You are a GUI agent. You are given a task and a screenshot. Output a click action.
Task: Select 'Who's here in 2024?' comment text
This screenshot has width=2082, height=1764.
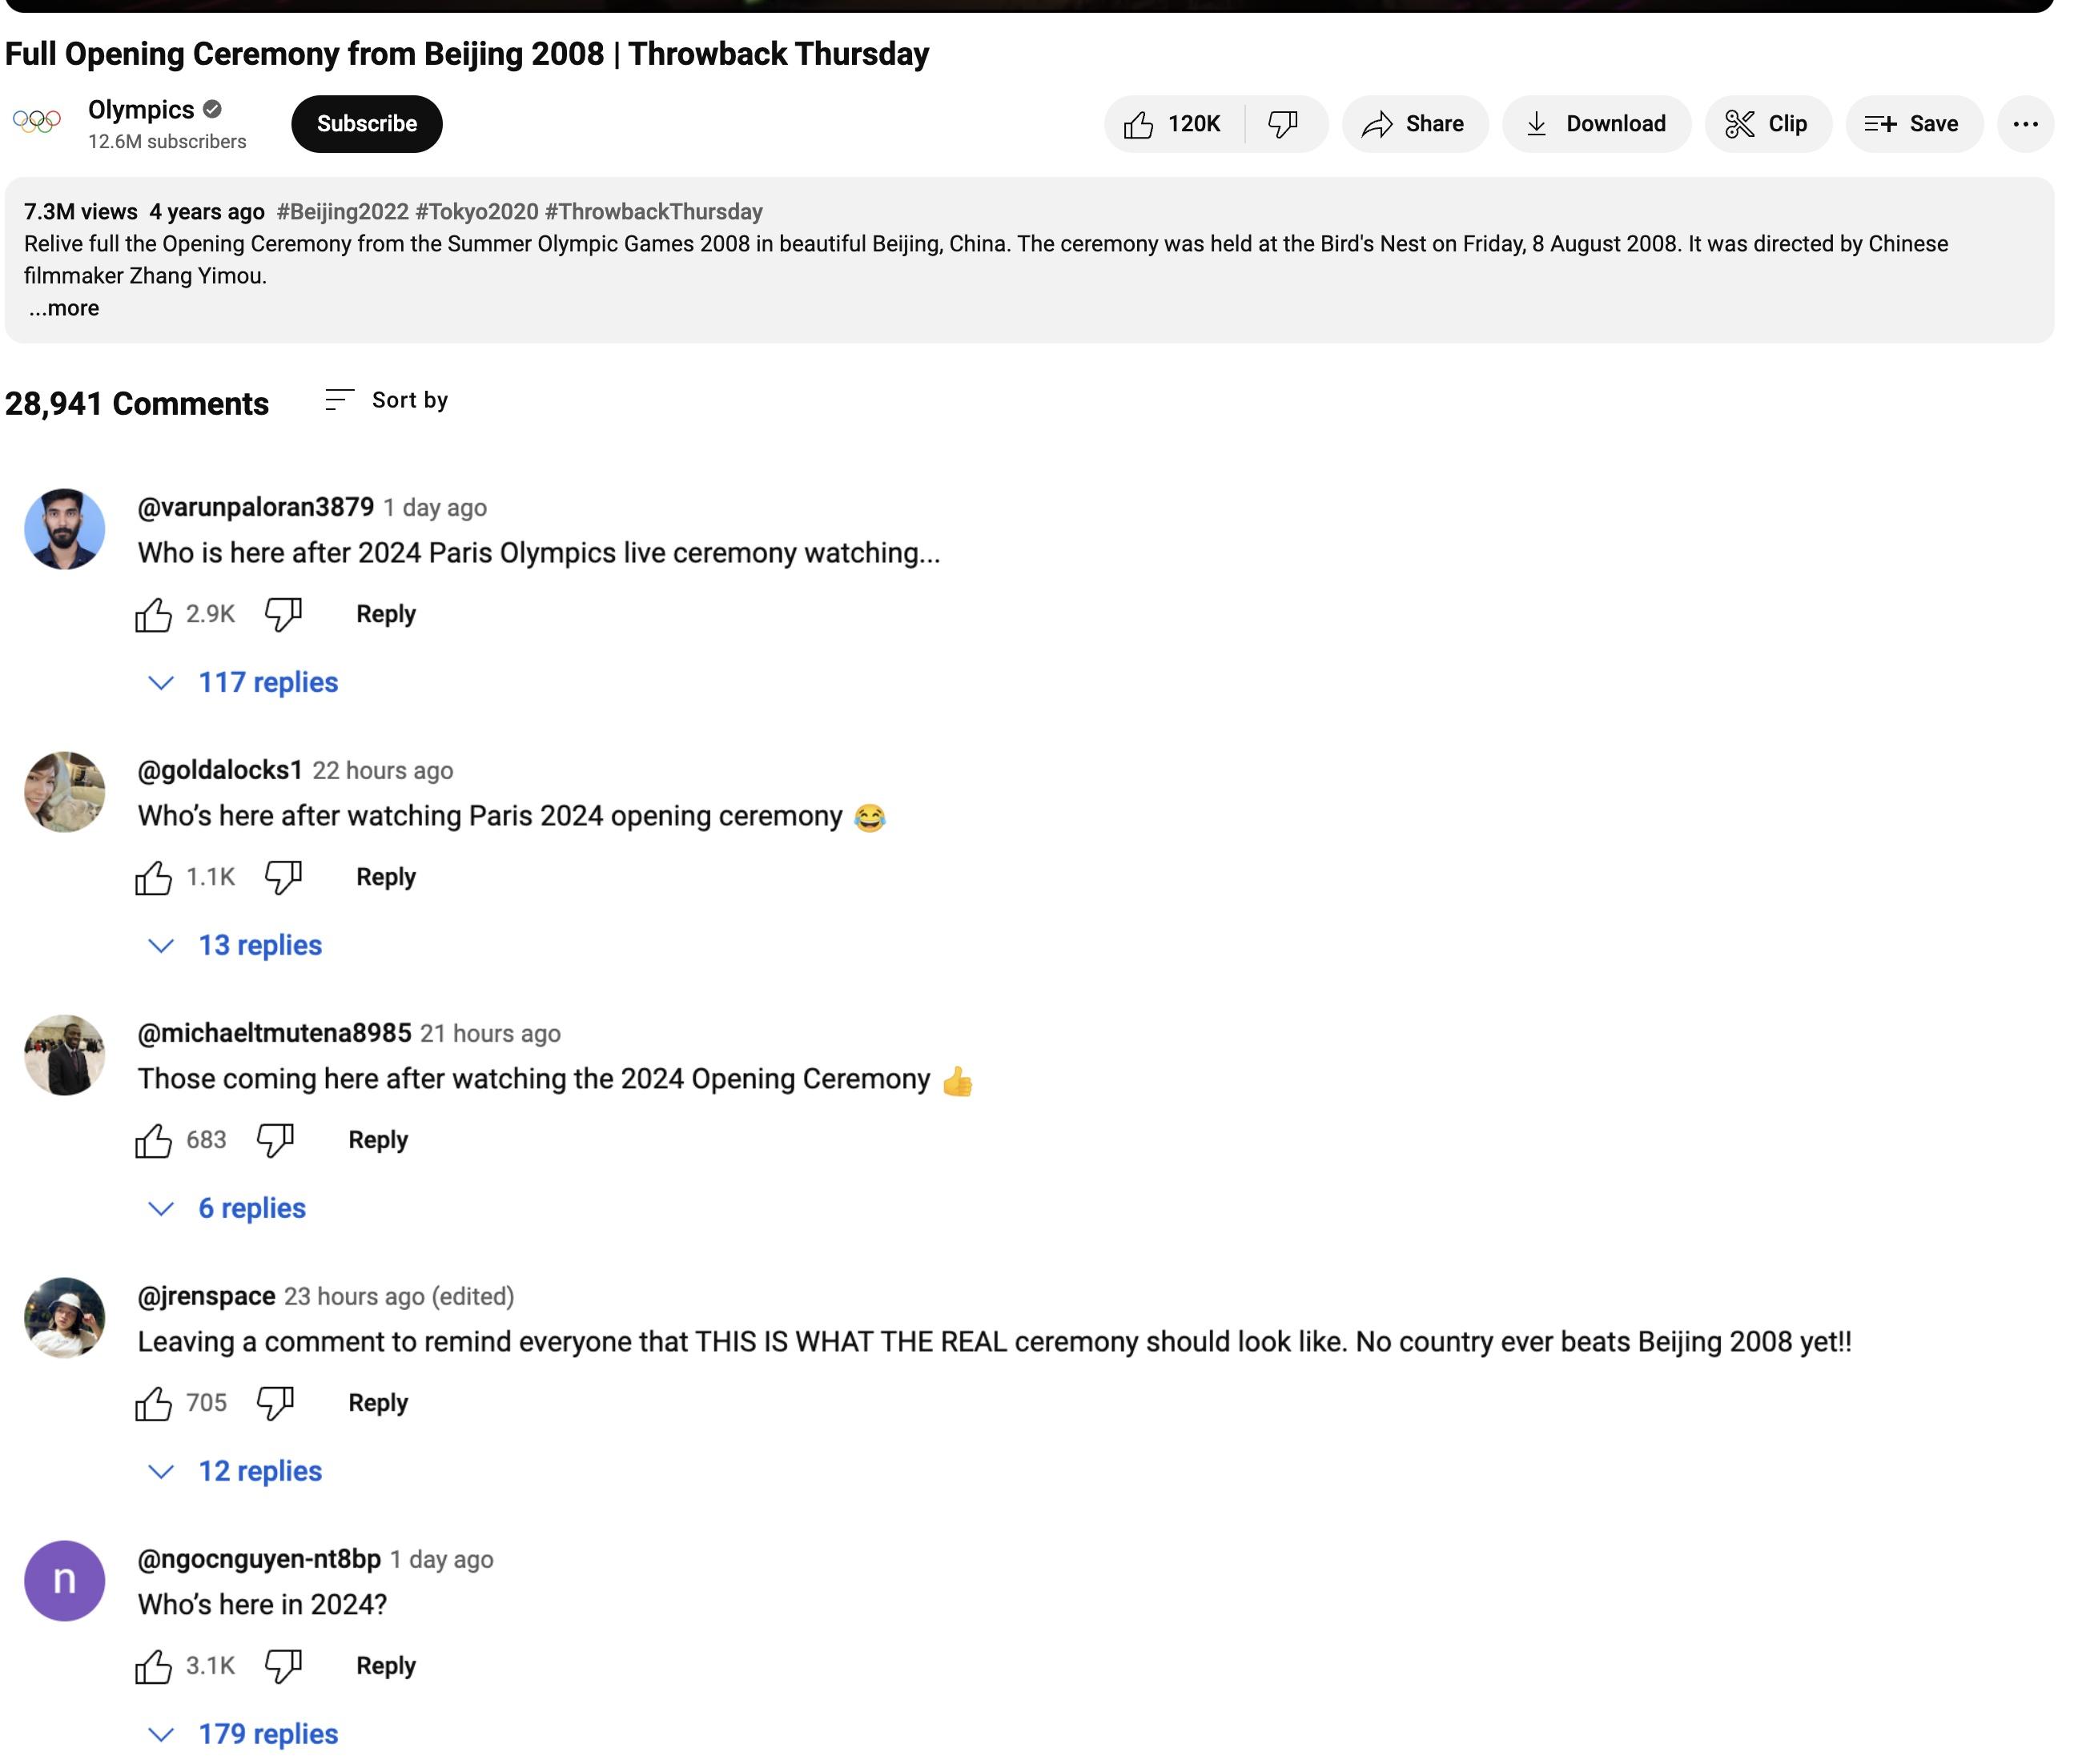262,1605
